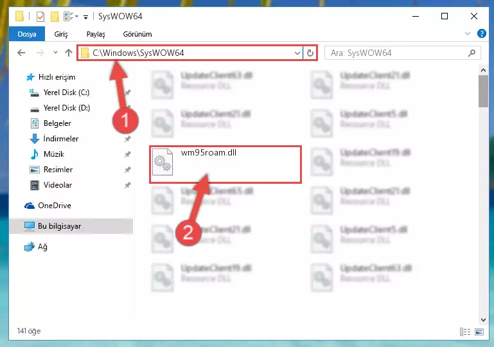Click the wm95roam.dll gear file icon
This screenshot has height=347, width=494.
pos(163,162)
